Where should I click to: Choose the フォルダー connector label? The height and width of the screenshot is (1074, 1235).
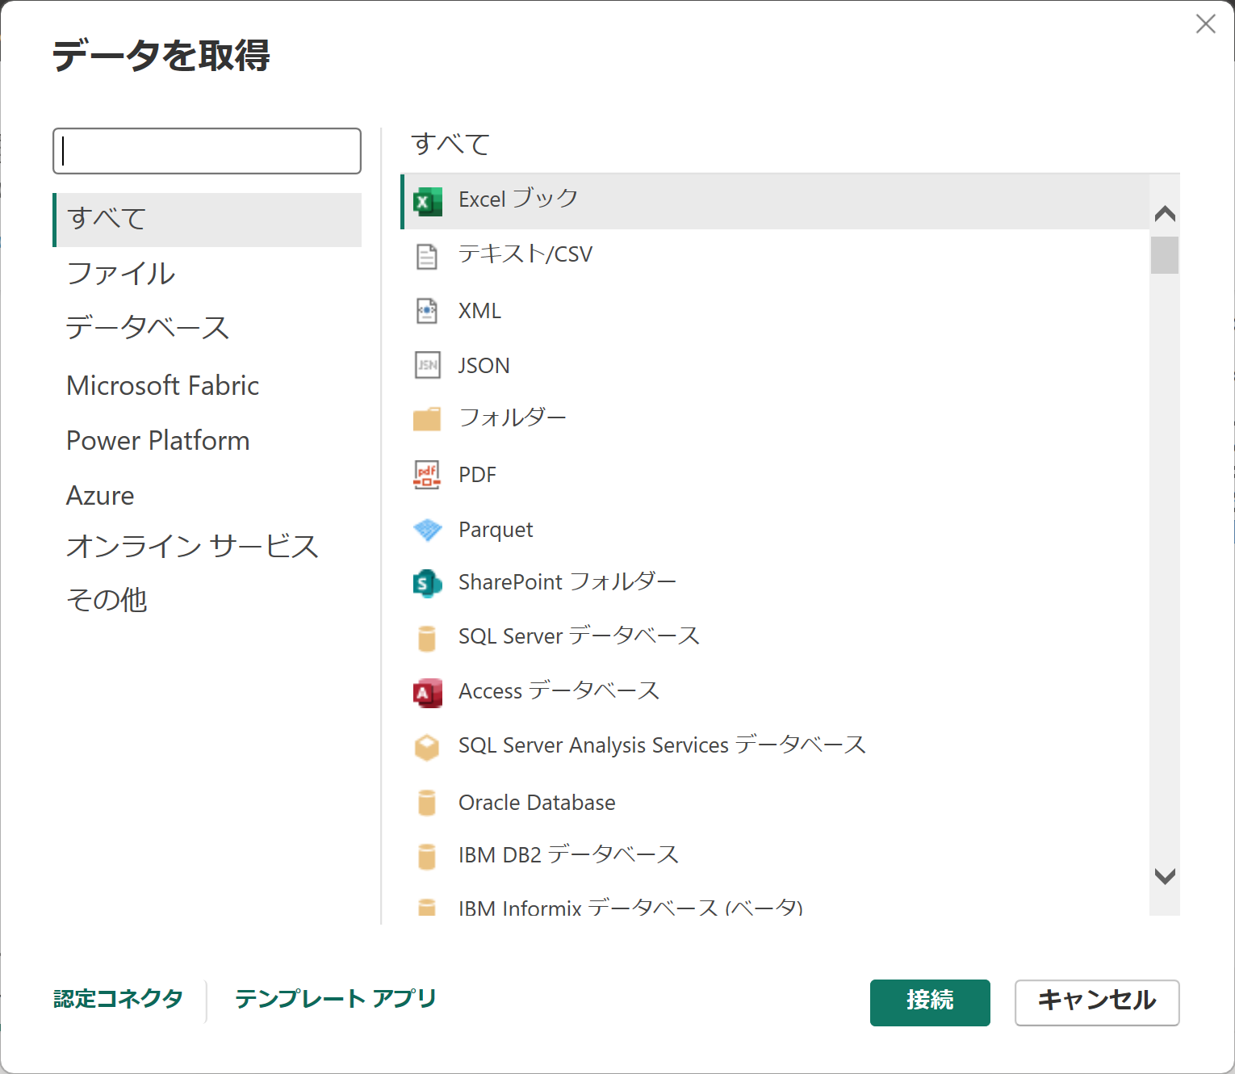[x=513, y=417]
